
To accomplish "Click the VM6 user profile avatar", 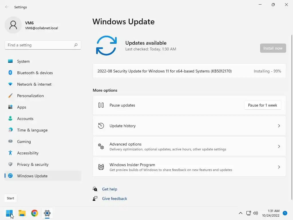I will [13, 25].
